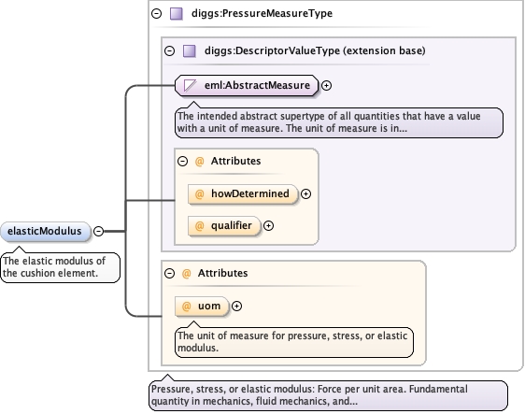Expand the eml:AbstractMeasure node
Screen dimensions: 525x414
click(x=326, y=85)
